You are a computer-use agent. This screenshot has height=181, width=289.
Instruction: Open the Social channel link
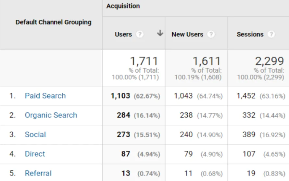35,134
